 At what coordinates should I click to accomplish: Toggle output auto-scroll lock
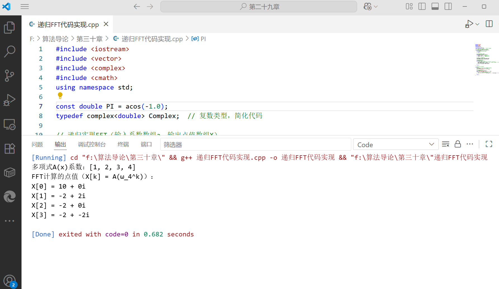(x=458, y=144)
